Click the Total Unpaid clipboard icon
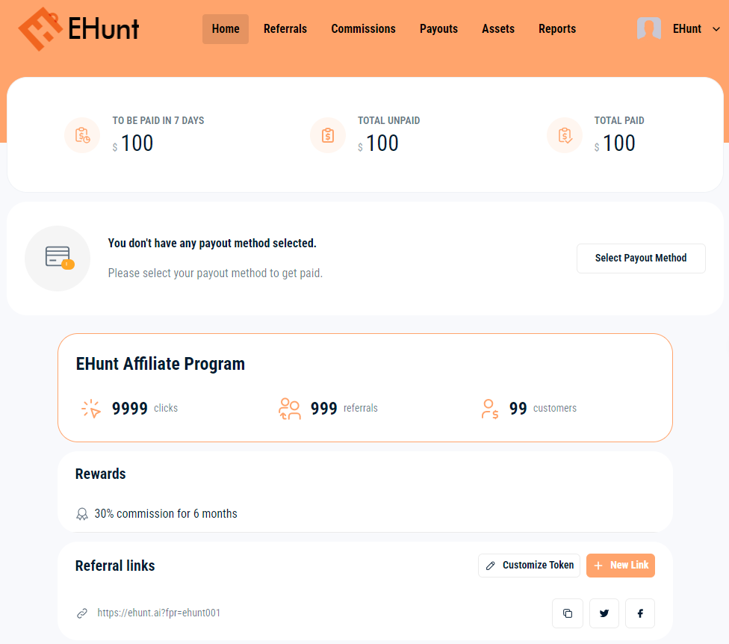 point(328,135)
